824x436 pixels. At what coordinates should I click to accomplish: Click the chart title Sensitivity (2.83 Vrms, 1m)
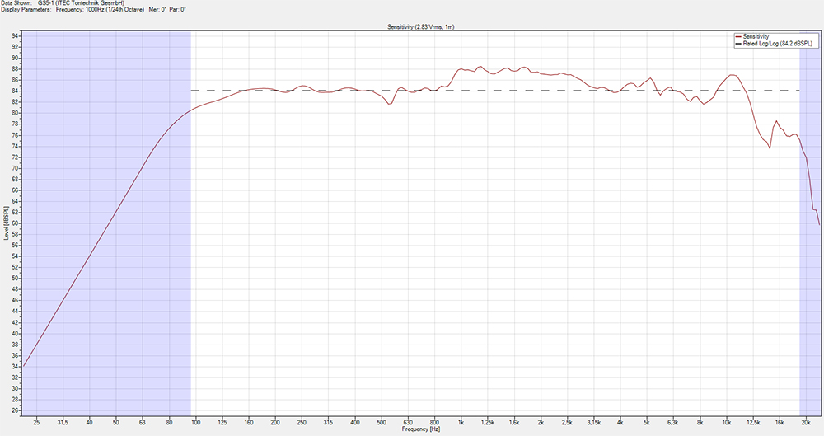click(421, 27)
